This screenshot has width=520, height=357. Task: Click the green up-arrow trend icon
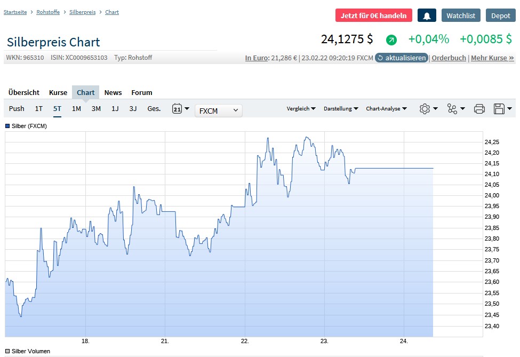coord(391,39)
